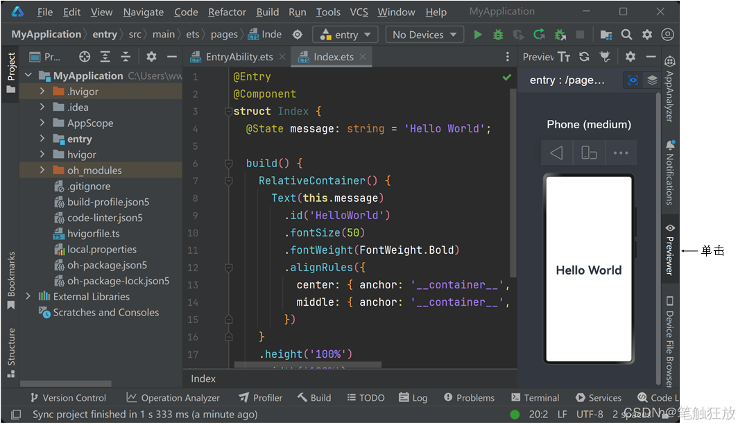738x425 pixels.
Task: Click the Hello World phone preview
Action: point(588,269)
